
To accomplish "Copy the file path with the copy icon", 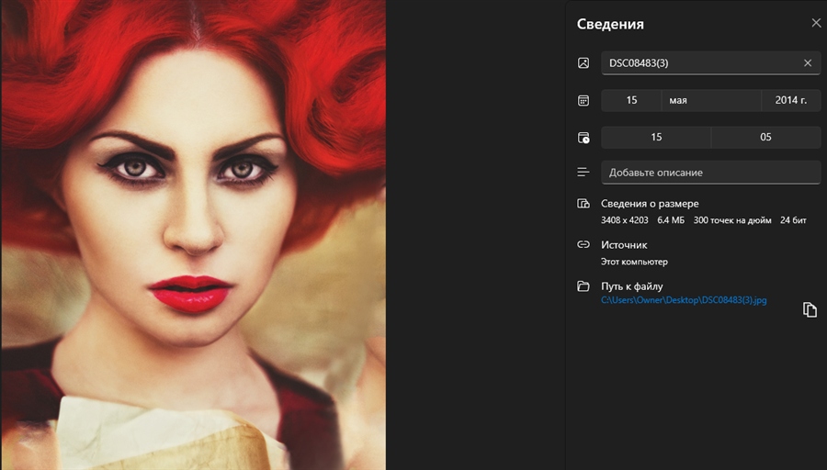I will [810, 309].
